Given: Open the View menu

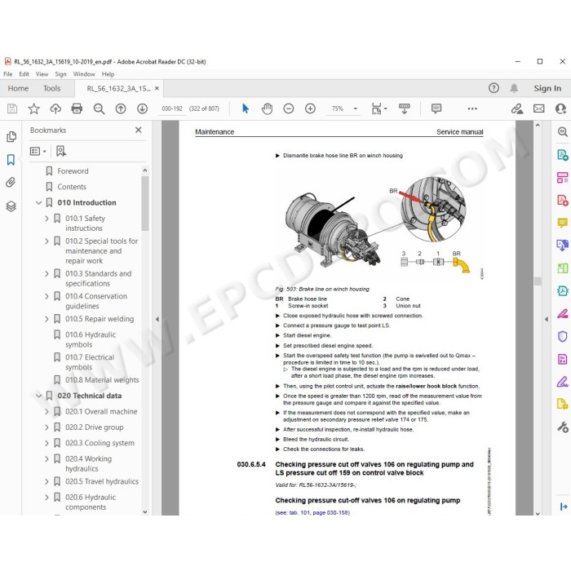Looking at the screenshot, I should coord(42,74).
